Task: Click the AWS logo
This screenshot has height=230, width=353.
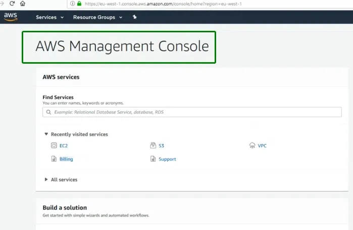Action: click(x=11, y=17)
